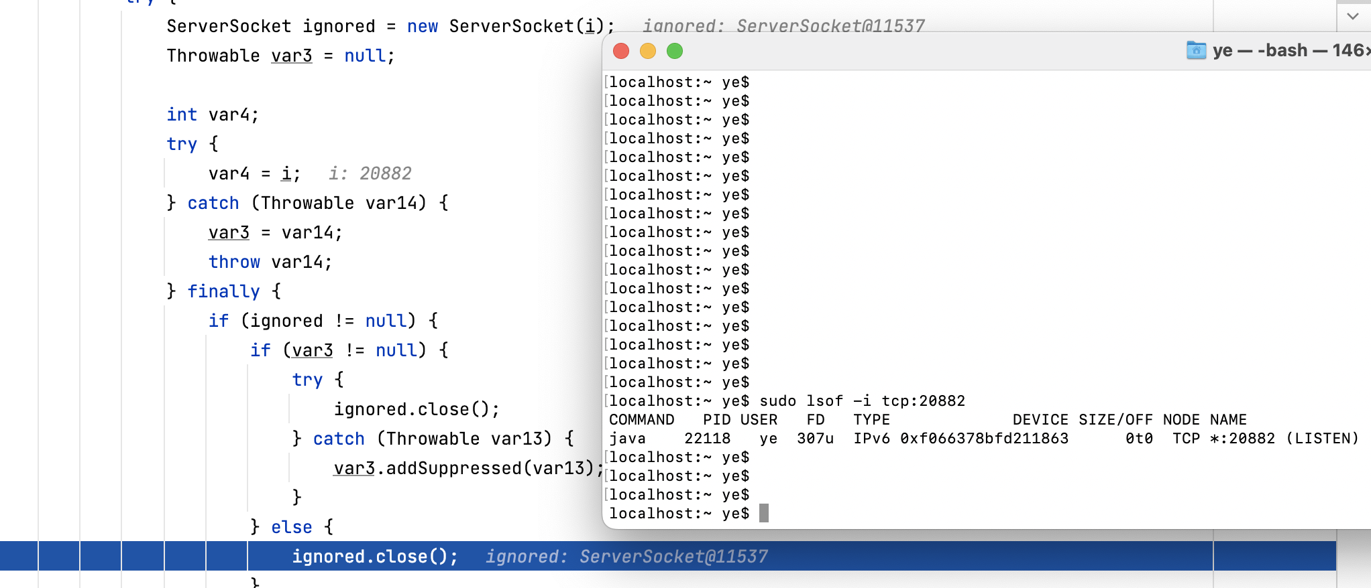
Task: Click 'ServerSocket ignored = new ServerSocket(i);' line
Action: [390, 26]
